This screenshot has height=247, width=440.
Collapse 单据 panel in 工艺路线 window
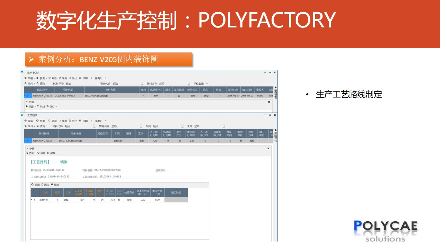tap(27, 149)
